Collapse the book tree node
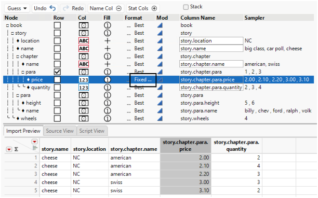The image size is (318, 198). click(7, 26)
